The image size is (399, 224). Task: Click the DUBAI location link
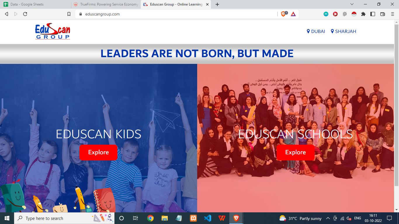click(316, 31)
